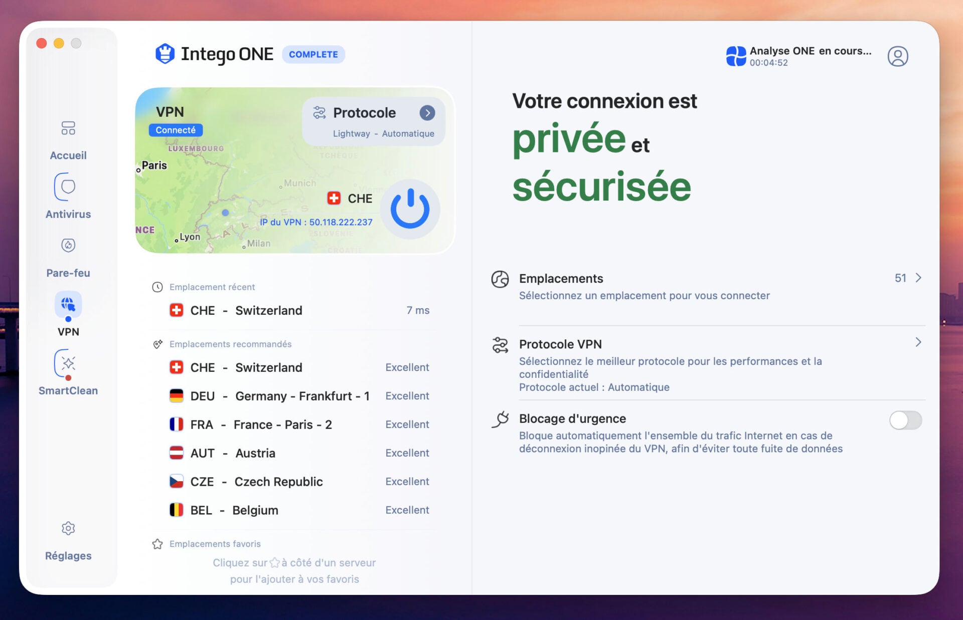Click the Emplacements heading

coord(561,278)
